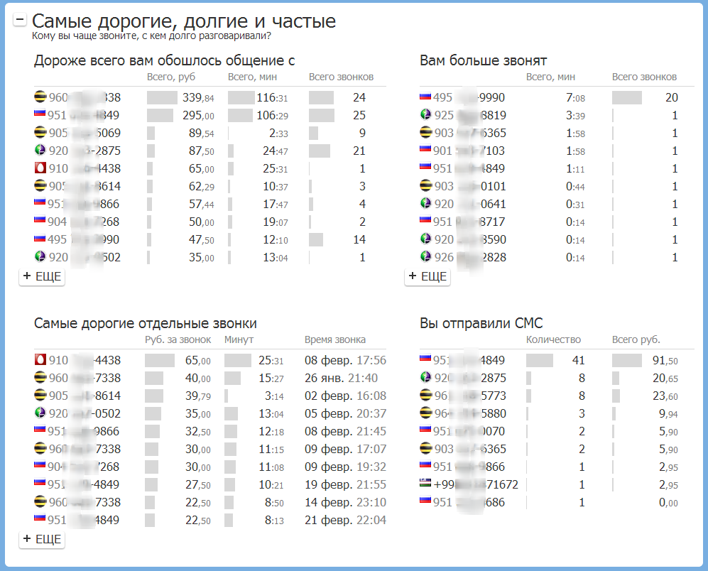Click the Beeline icon in the 89,54 rub row
708x571 pixels.
click(40, 132)
